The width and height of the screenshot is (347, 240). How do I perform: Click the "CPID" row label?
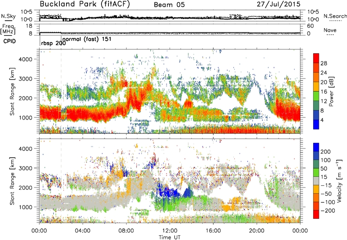coord(10,41)
